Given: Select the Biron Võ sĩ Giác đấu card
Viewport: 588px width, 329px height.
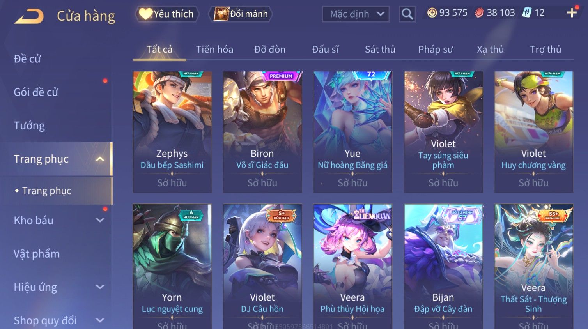Looking at the screenshot, I should click(x=262, y=132).
